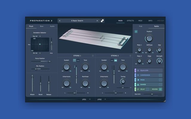Screen dimensions: 191x119
Task: Click the Force Position slider handle
Action: 50,61
